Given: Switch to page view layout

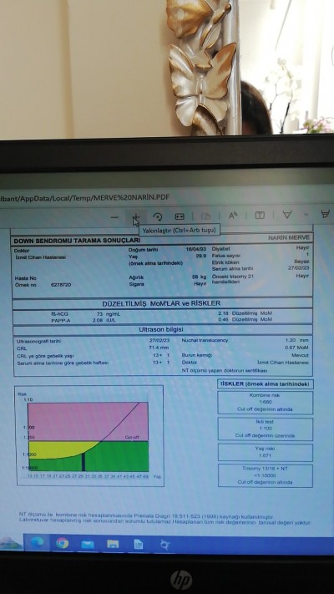Looking at the screenshot, I should coord(205,216).
